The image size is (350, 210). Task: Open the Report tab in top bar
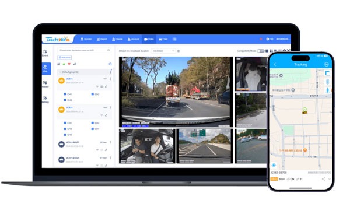point(101,39)
